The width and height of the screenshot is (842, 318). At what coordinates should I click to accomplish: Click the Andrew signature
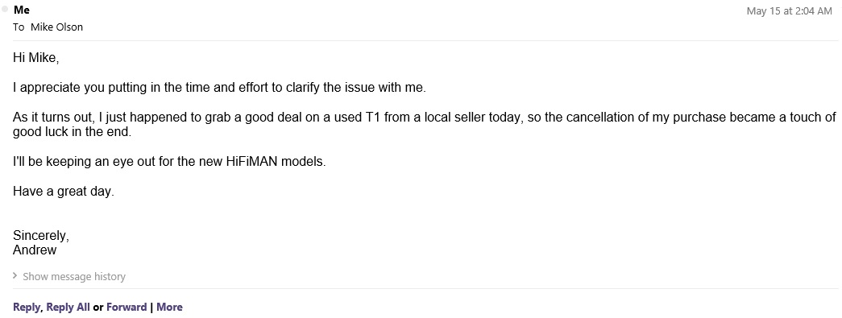click(35, 250)
